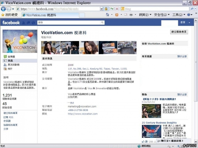Click 顯示全部 next to 專頁推薦

[x=182, y=56]
